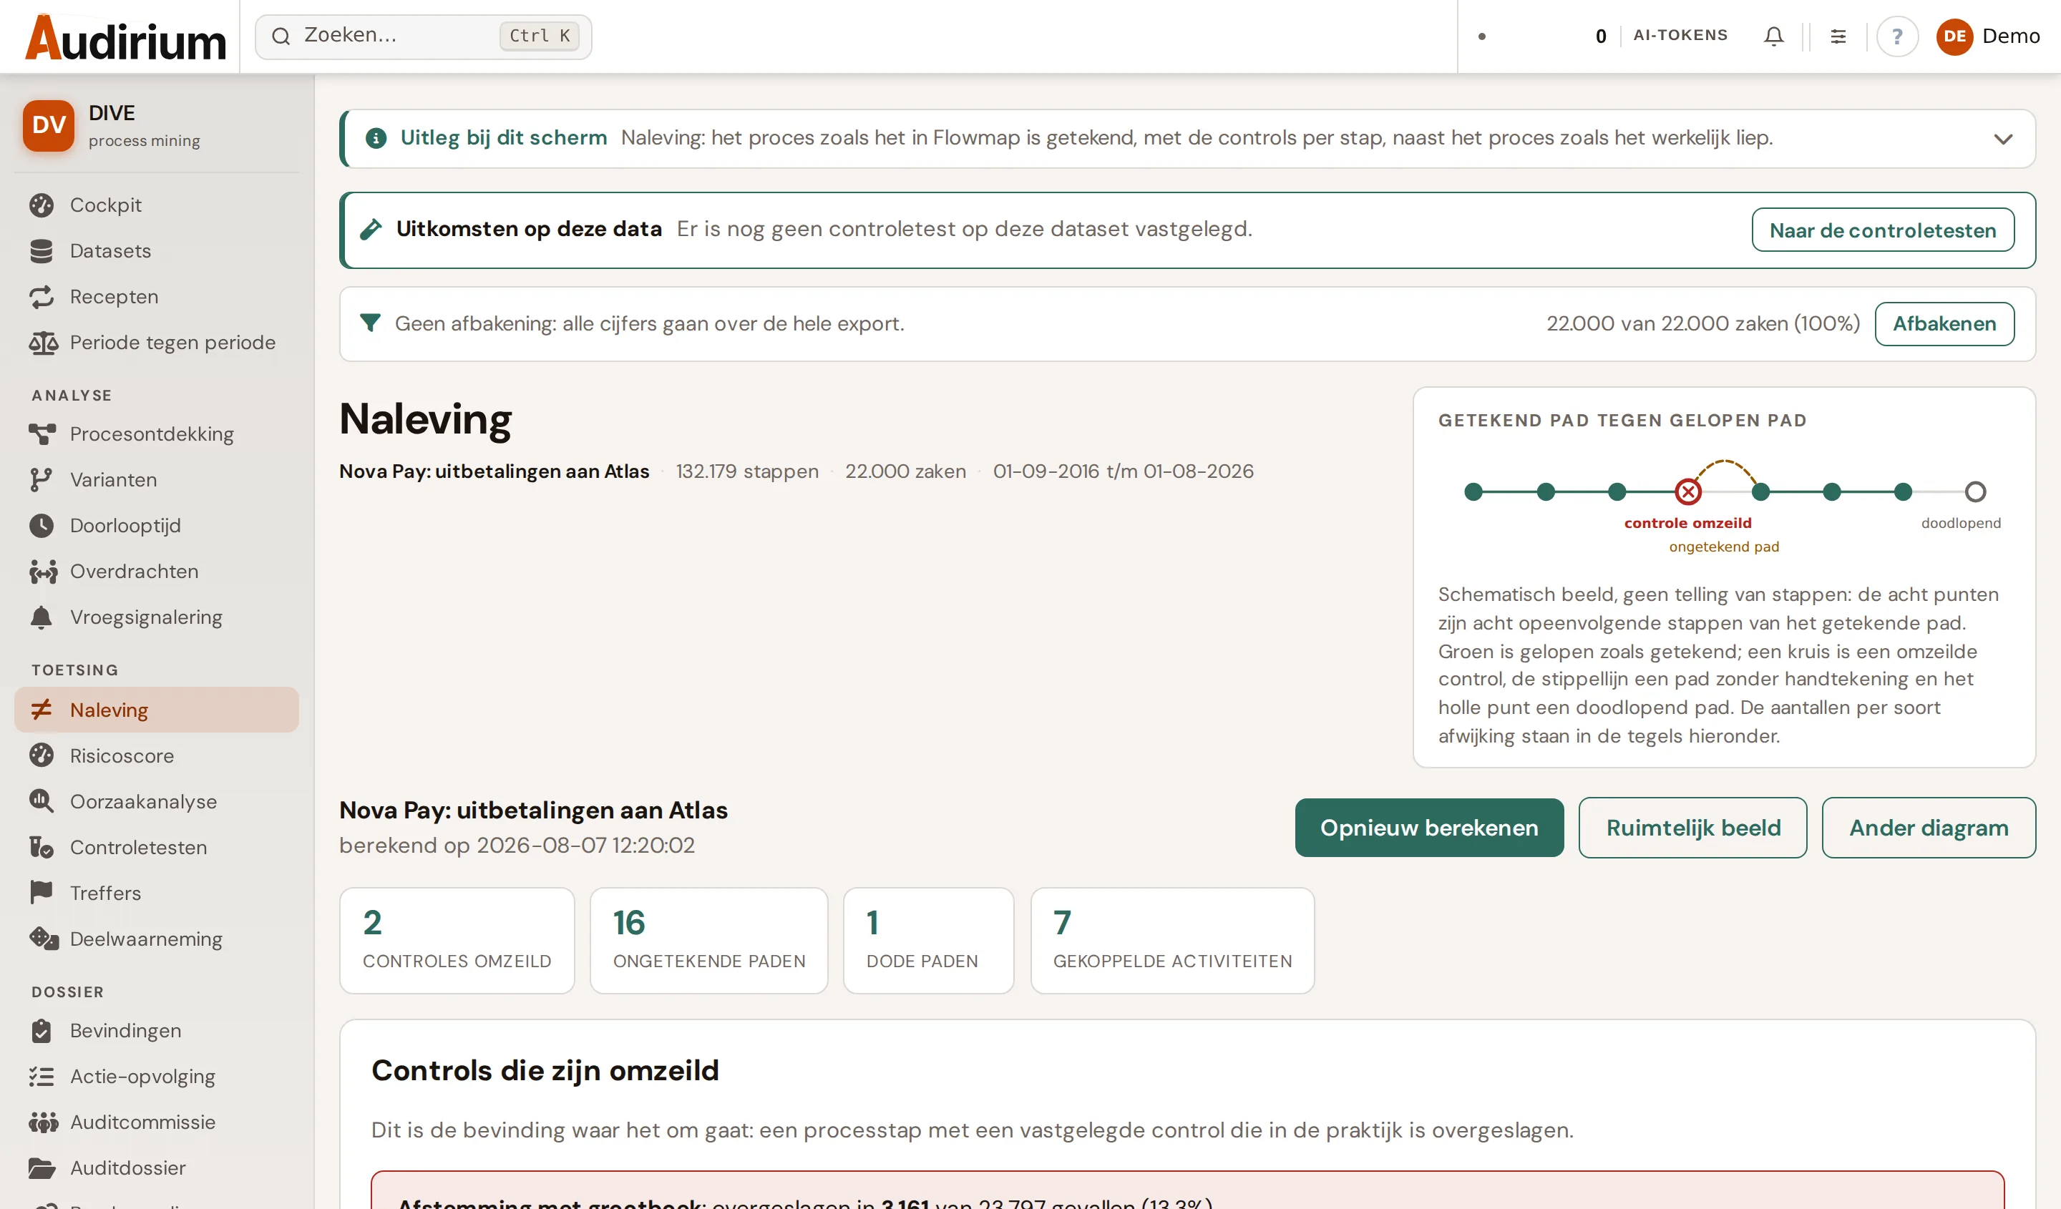Click the AI-TOKENS counter
Screen dimensions: 2061x1209
tap(1660, 36)
